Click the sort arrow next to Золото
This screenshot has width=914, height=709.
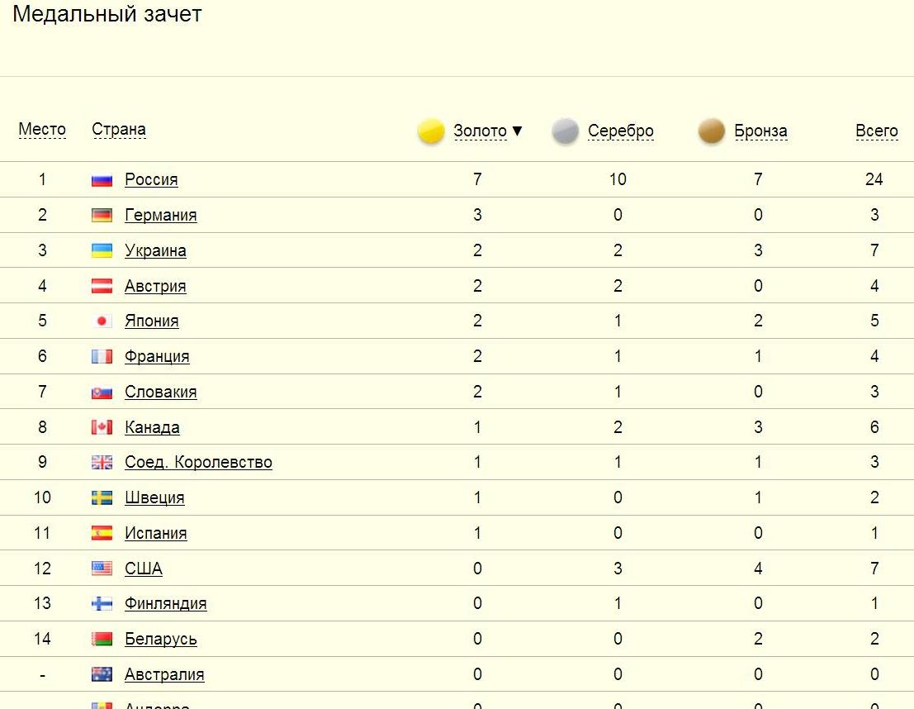coord(518,131)
